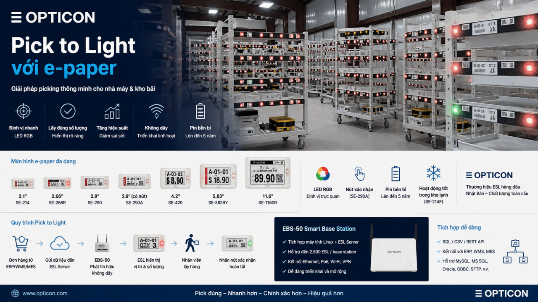Click the SE-266R 2.66" label image
Viewport: 538px width, 302px height.
(57, 183)
